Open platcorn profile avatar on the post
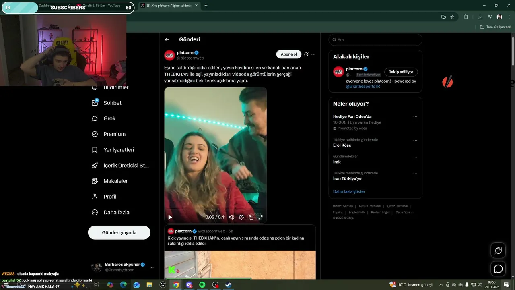515x290 pixels. click(x=169, y=55)
